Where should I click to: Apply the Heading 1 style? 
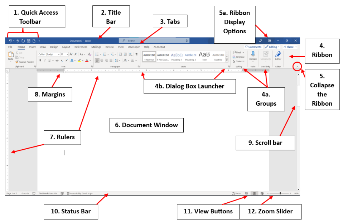coord(177,57)
